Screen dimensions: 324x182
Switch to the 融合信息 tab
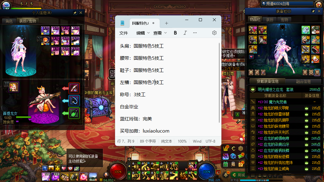pos(303,82)
